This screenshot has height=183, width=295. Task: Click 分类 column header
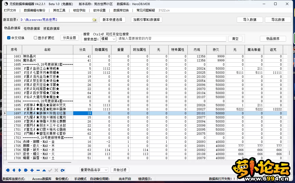pos(82,50)
